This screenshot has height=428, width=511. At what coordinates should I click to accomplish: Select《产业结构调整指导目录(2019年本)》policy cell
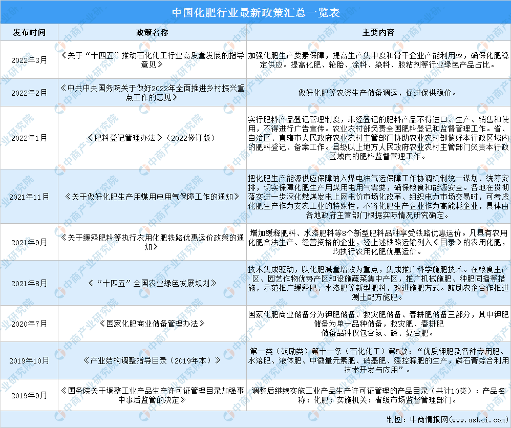[x=152, y=360]
